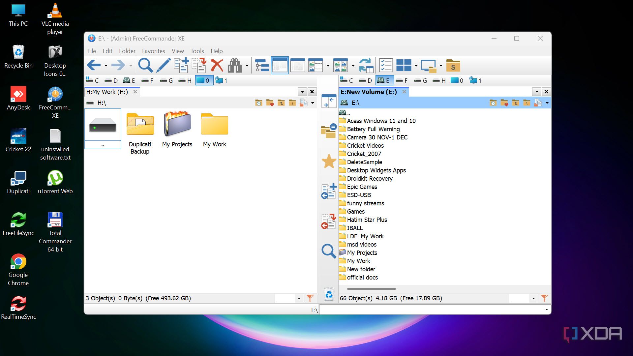
Task: Copy files to left panel with blue plus icon
Action: pyautogui.click(x=329, y=191)
